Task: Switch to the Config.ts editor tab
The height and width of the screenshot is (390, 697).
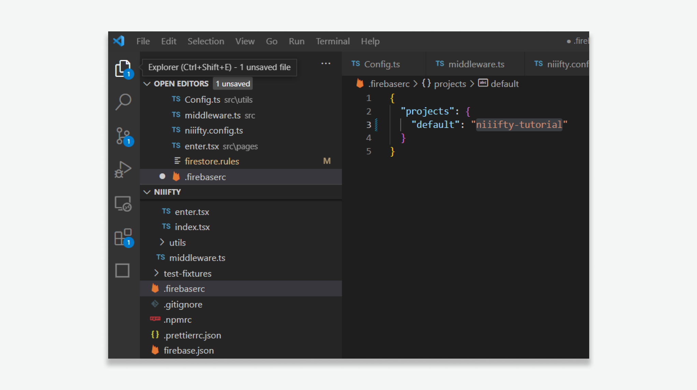Action: (x=384, y=64)
